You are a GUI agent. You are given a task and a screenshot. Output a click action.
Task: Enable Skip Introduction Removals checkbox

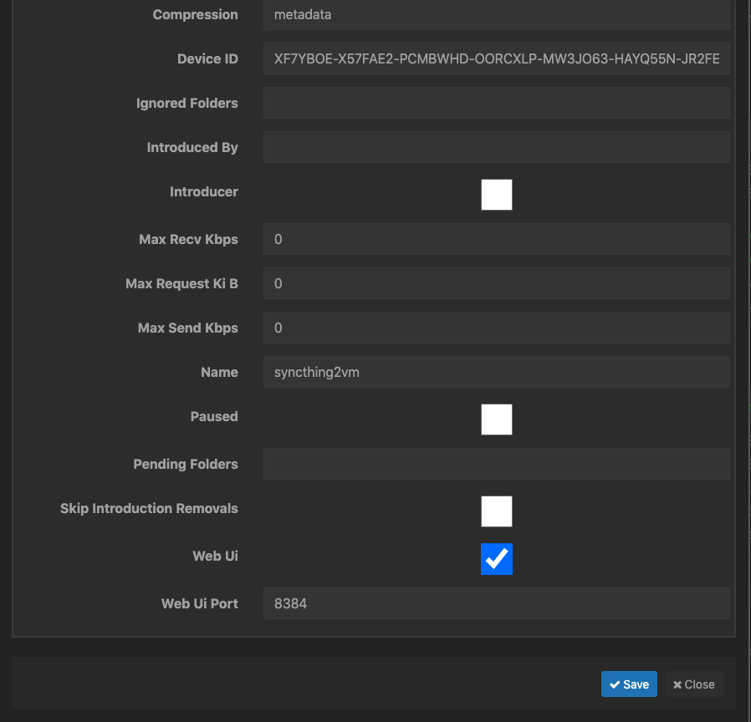pos(496,511)
